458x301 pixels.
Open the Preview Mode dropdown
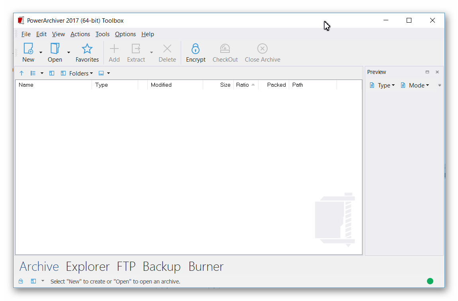point(415,85)
